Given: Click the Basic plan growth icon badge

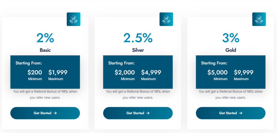Looking at the screenshot, I should pos(73,19).
